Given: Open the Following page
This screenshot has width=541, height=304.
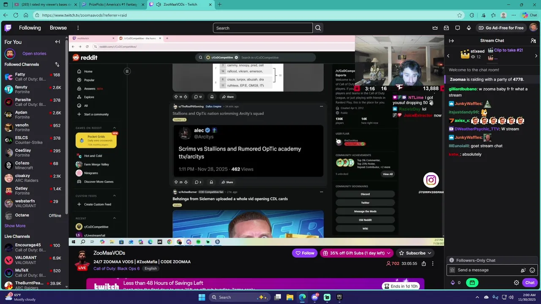Looking at the screenshot, I should point(30,28).
